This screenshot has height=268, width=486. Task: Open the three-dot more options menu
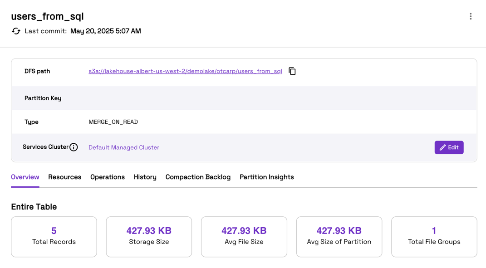point(471,16)
